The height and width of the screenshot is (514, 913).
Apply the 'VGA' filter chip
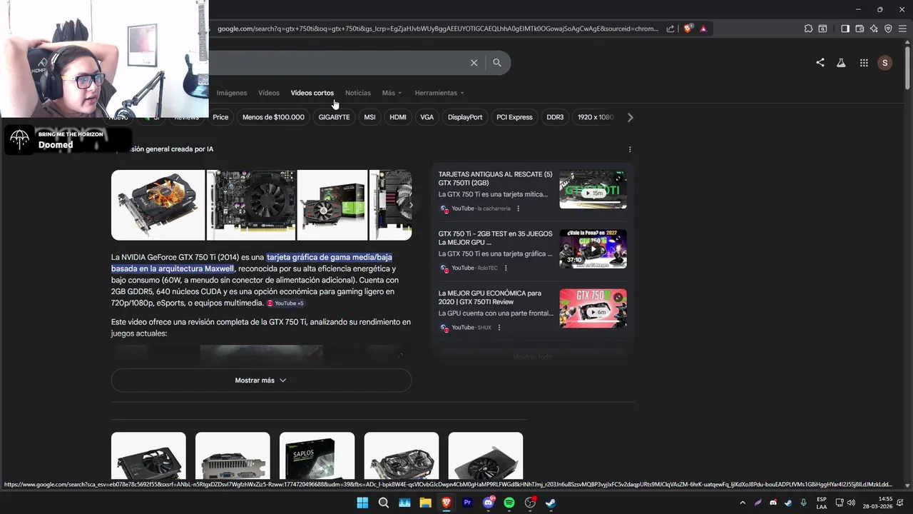click(427, 117)
